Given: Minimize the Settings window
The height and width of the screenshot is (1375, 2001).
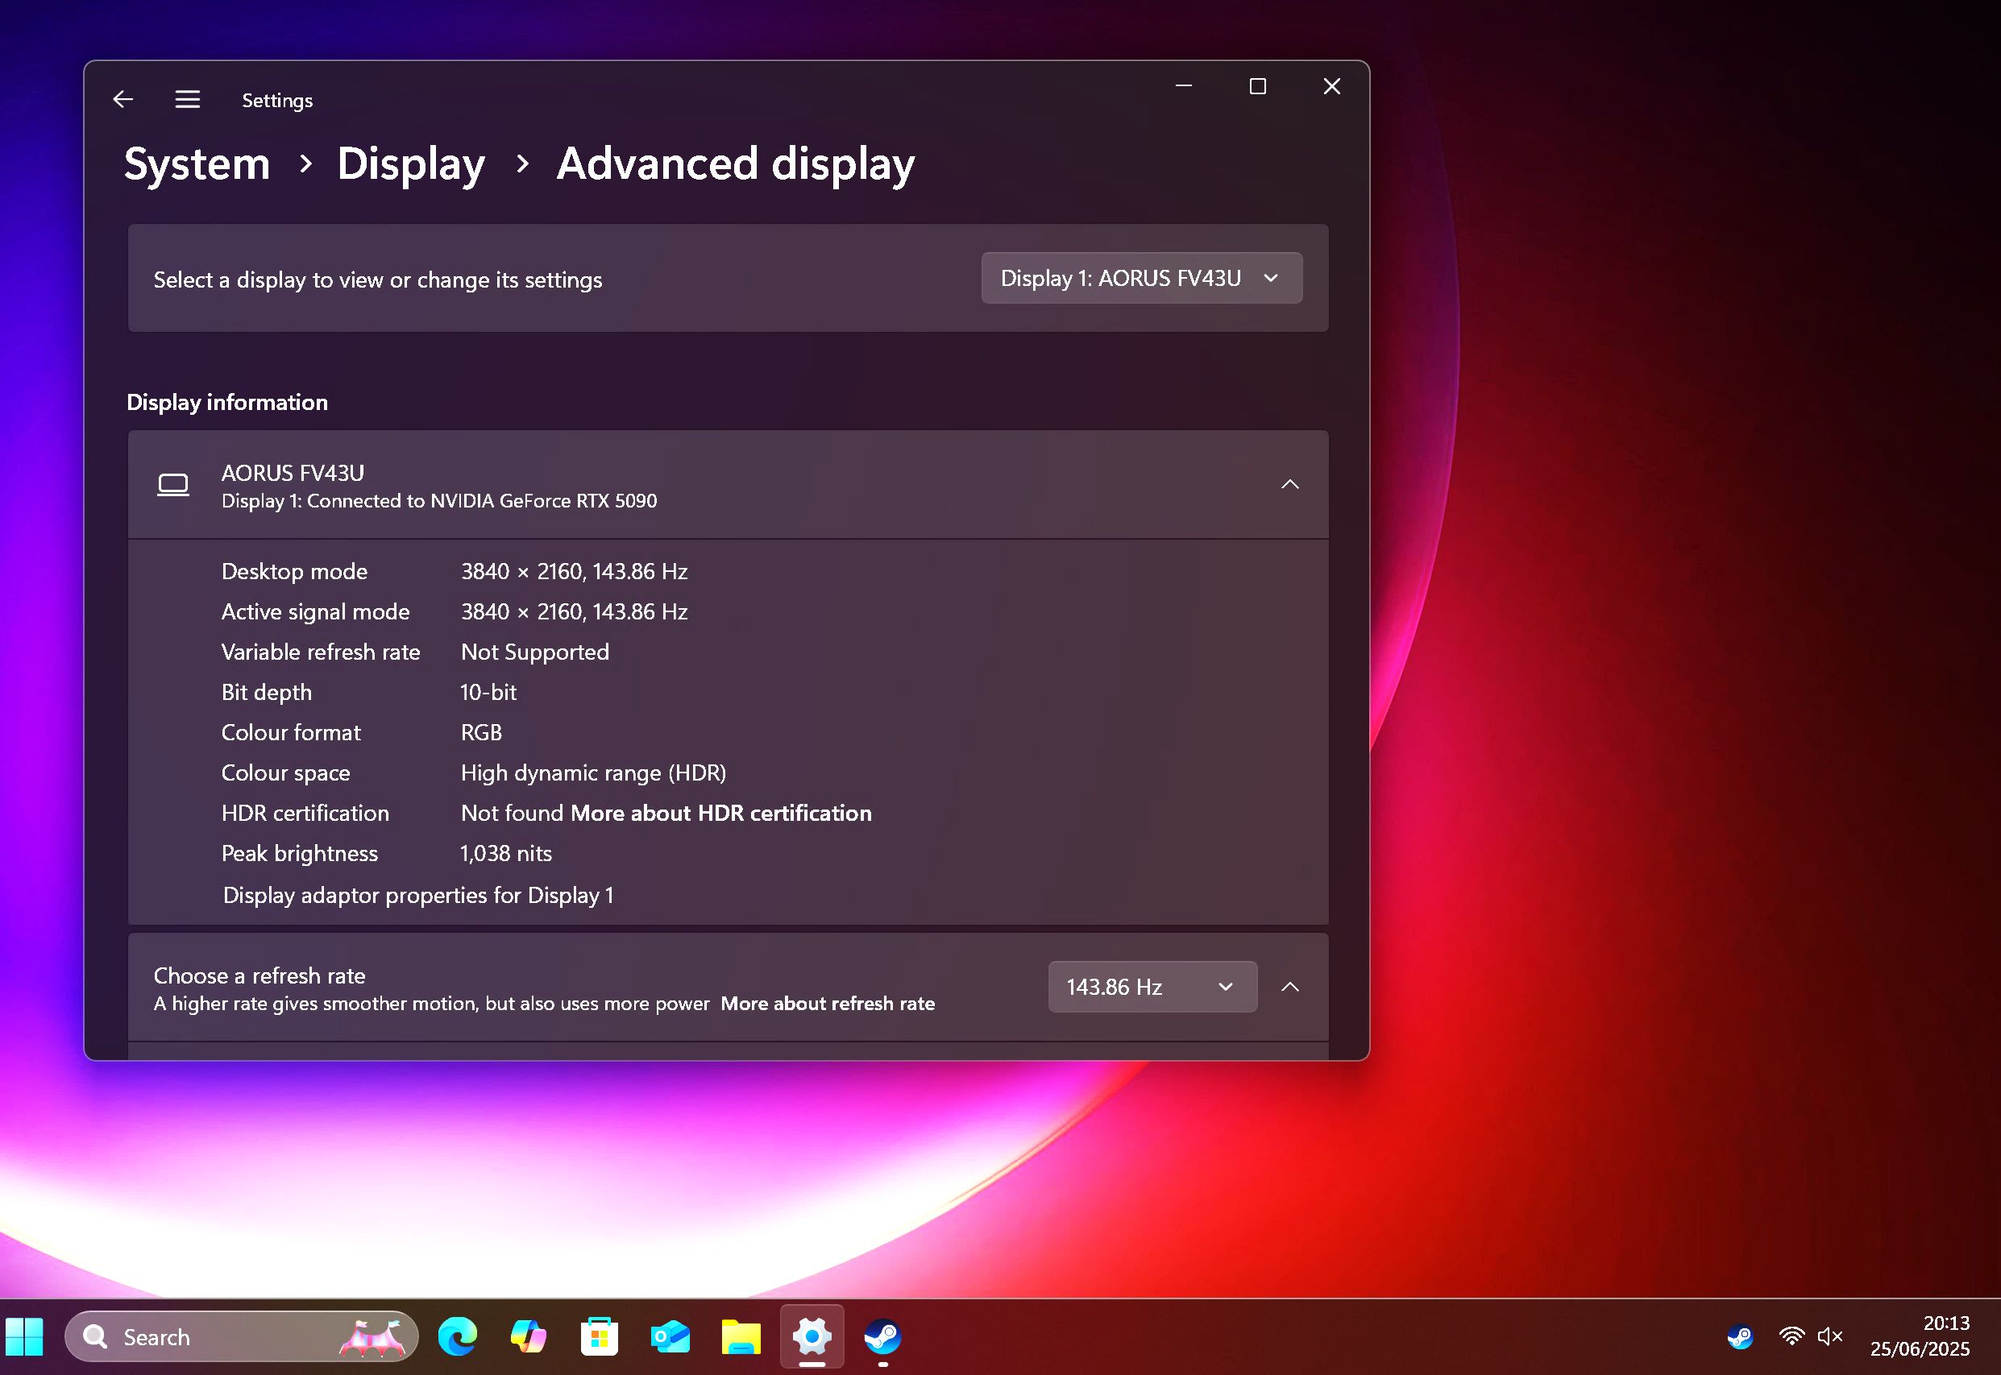Looking at the screenshot, I should coord(1183,86).
